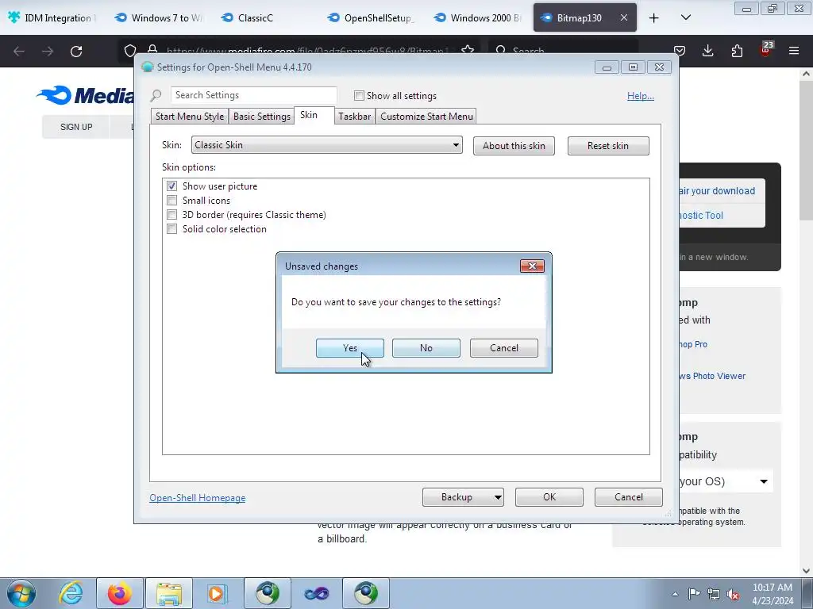Enable Solid color selection option

click(171, 229)
